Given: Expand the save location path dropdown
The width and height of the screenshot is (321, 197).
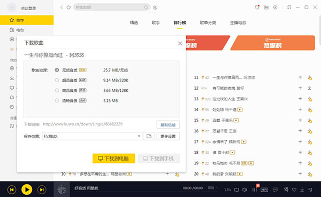Looking at the screenshot, I should click(x=139, y=136).
